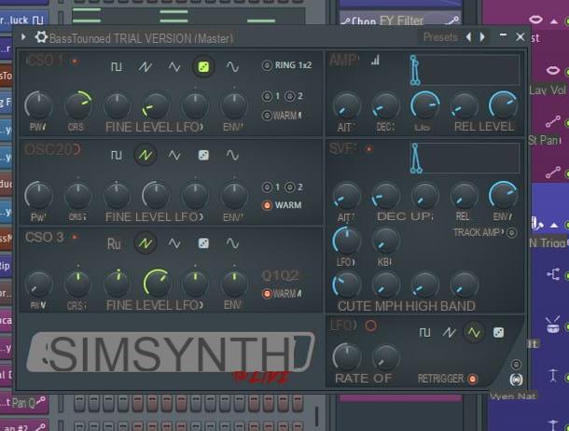569x431 pixels.
Task: Toggle the SVF filter enable LED
Action: (x=368, y=149)
